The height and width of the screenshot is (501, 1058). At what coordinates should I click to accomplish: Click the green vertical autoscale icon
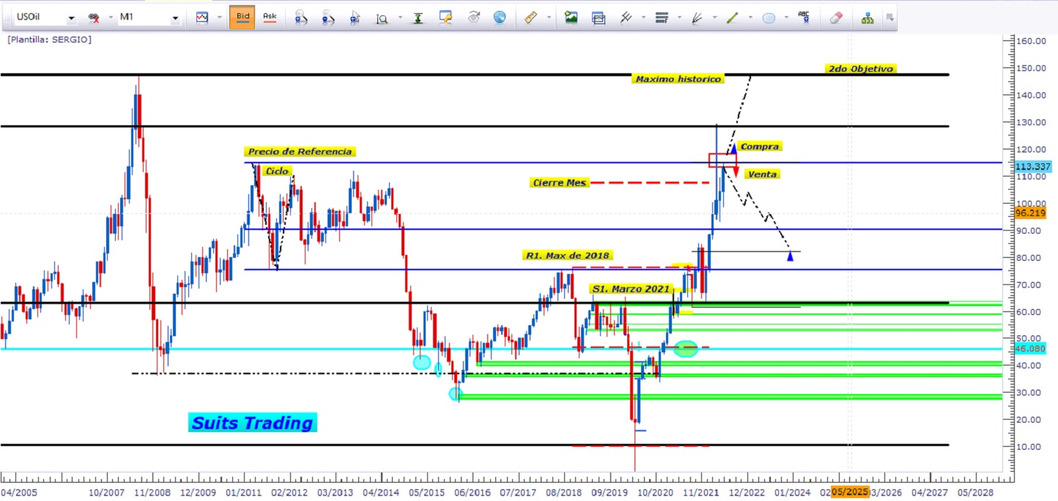click(418, 18)
